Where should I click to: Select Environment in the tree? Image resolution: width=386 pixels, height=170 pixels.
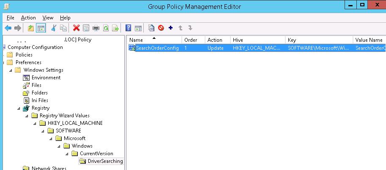tap(46, 78)
